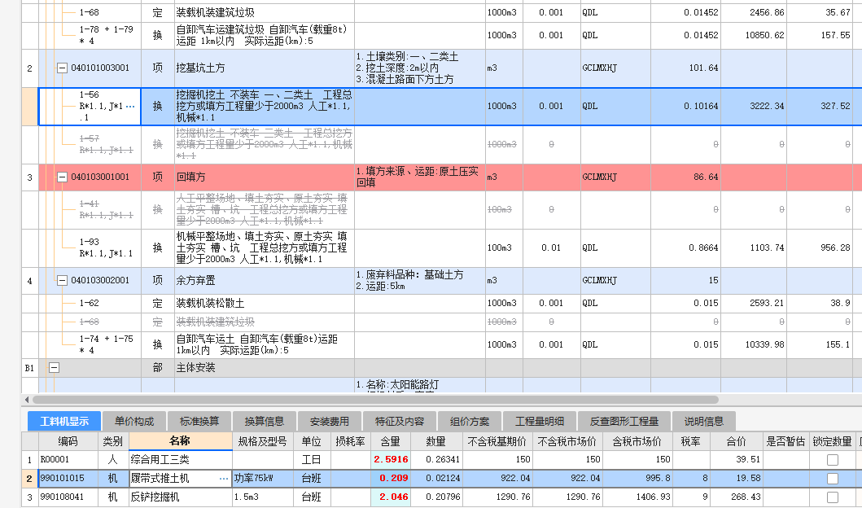The height and width of the screenshot is (508, 862).
Task: Select unit price cell 10339.98
Action: pyautogui.click(x=754, y=344)
